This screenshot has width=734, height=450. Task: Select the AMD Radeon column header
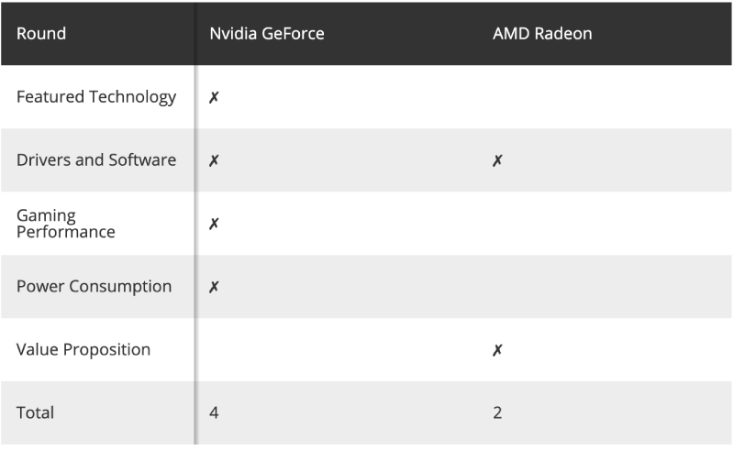point(542,34)
